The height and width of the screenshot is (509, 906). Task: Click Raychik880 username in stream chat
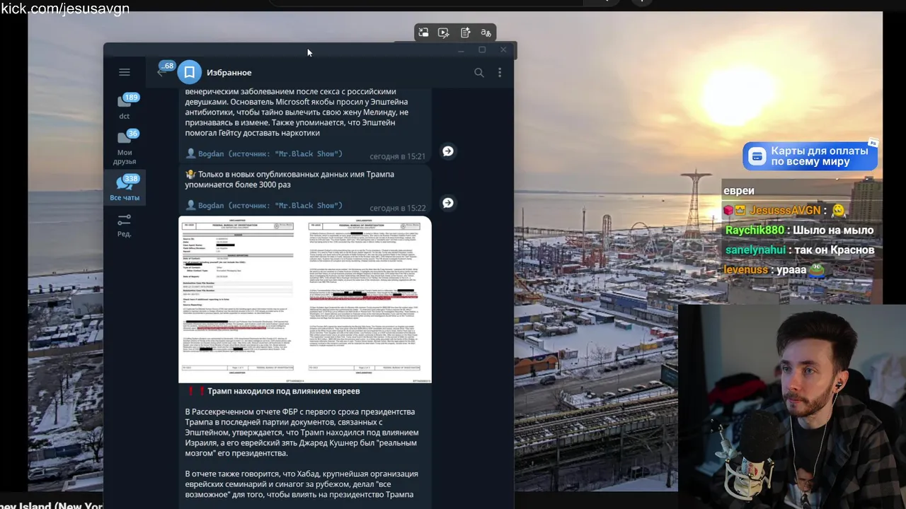pos(755,230)
